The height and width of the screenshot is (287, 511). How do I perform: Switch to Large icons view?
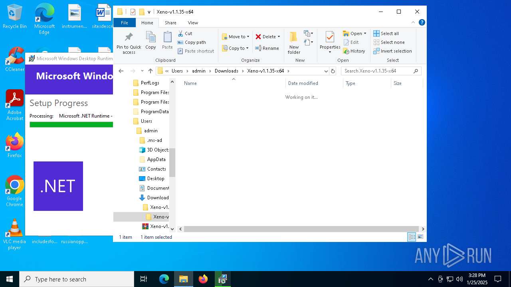pyautogui.click(x=420, y=237)
